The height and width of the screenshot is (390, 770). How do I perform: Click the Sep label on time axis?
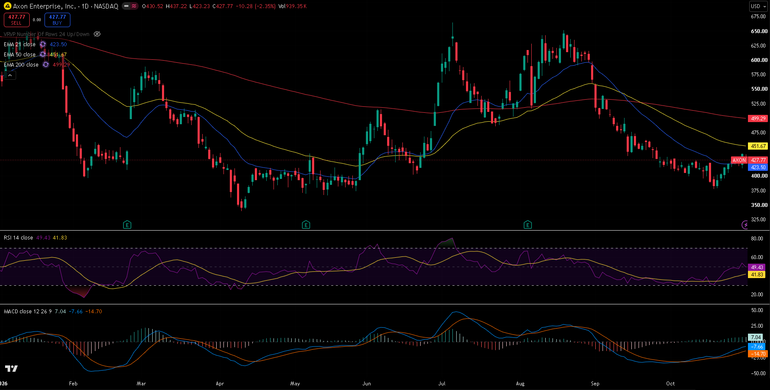[x=595, y=384]
